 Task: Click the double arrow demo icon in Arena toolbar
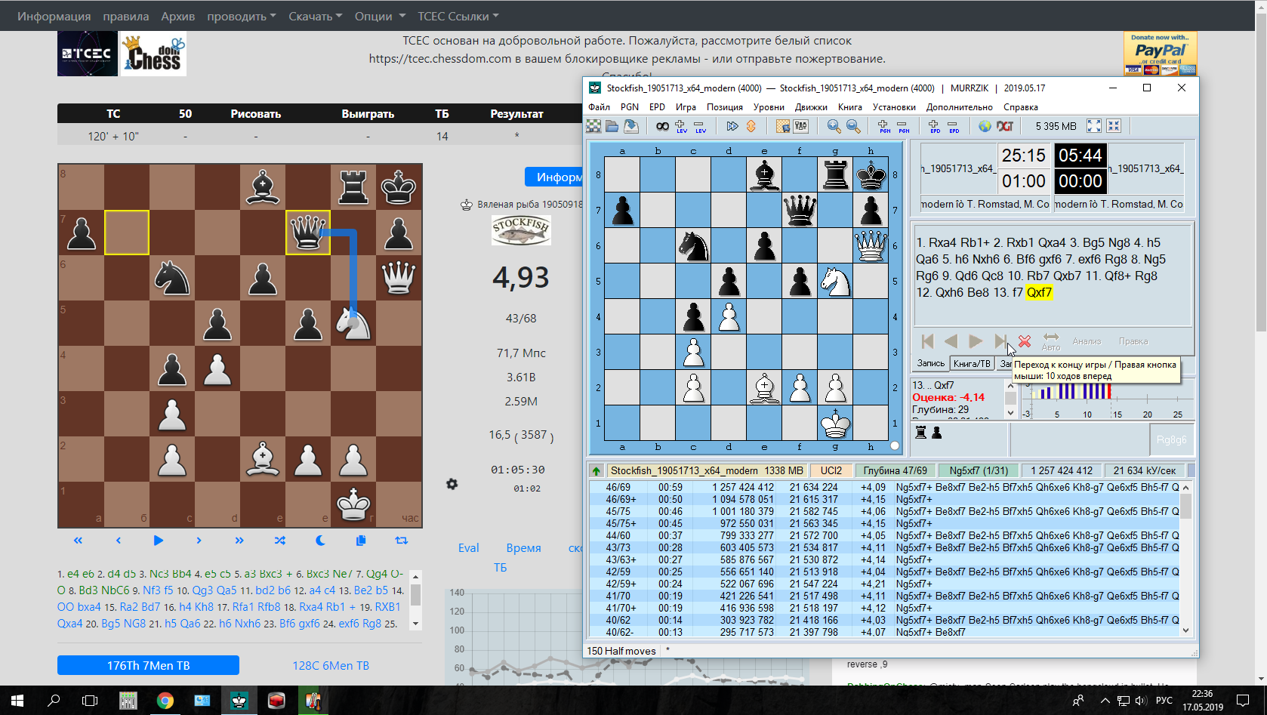[x=732, y=126]
